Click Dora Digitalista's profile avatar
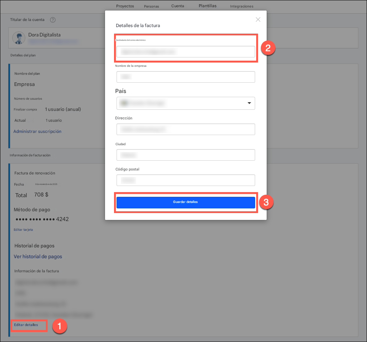 [19, 38]
